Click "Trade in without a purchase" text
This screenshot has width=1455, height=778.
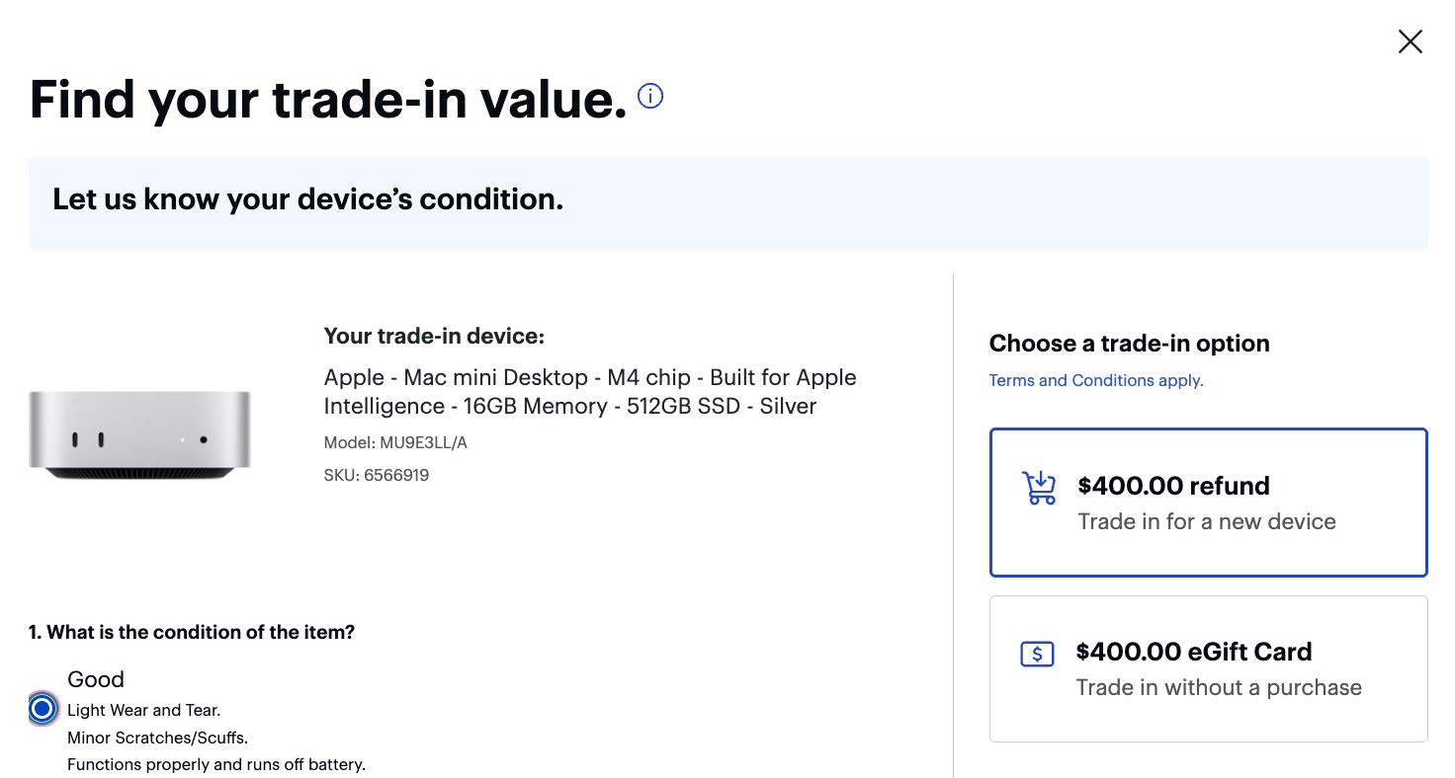1219,687
